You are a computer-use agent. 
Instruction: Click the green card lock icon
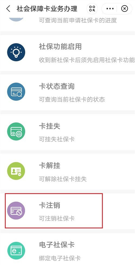point(16,131)
